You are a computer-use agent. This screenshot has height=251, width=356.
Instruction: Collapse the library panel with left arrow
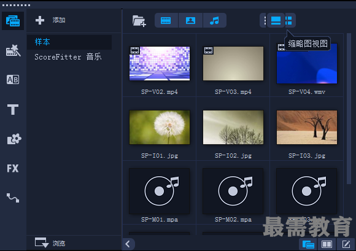pos(128,244)
